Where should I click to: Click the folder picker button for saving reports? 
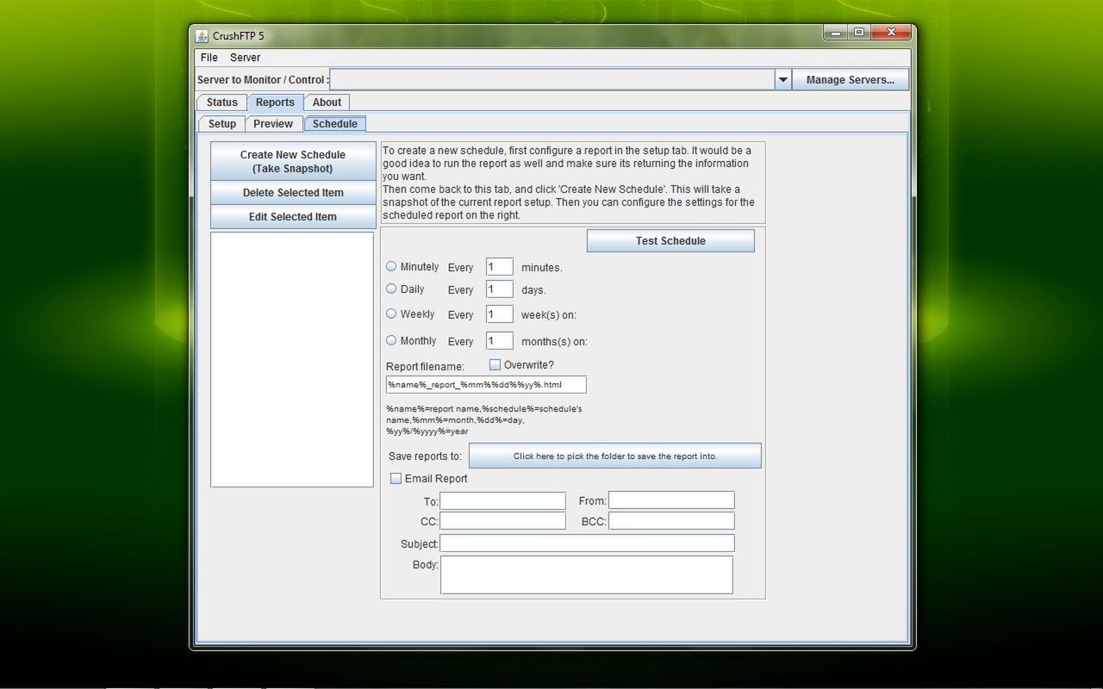615,456
